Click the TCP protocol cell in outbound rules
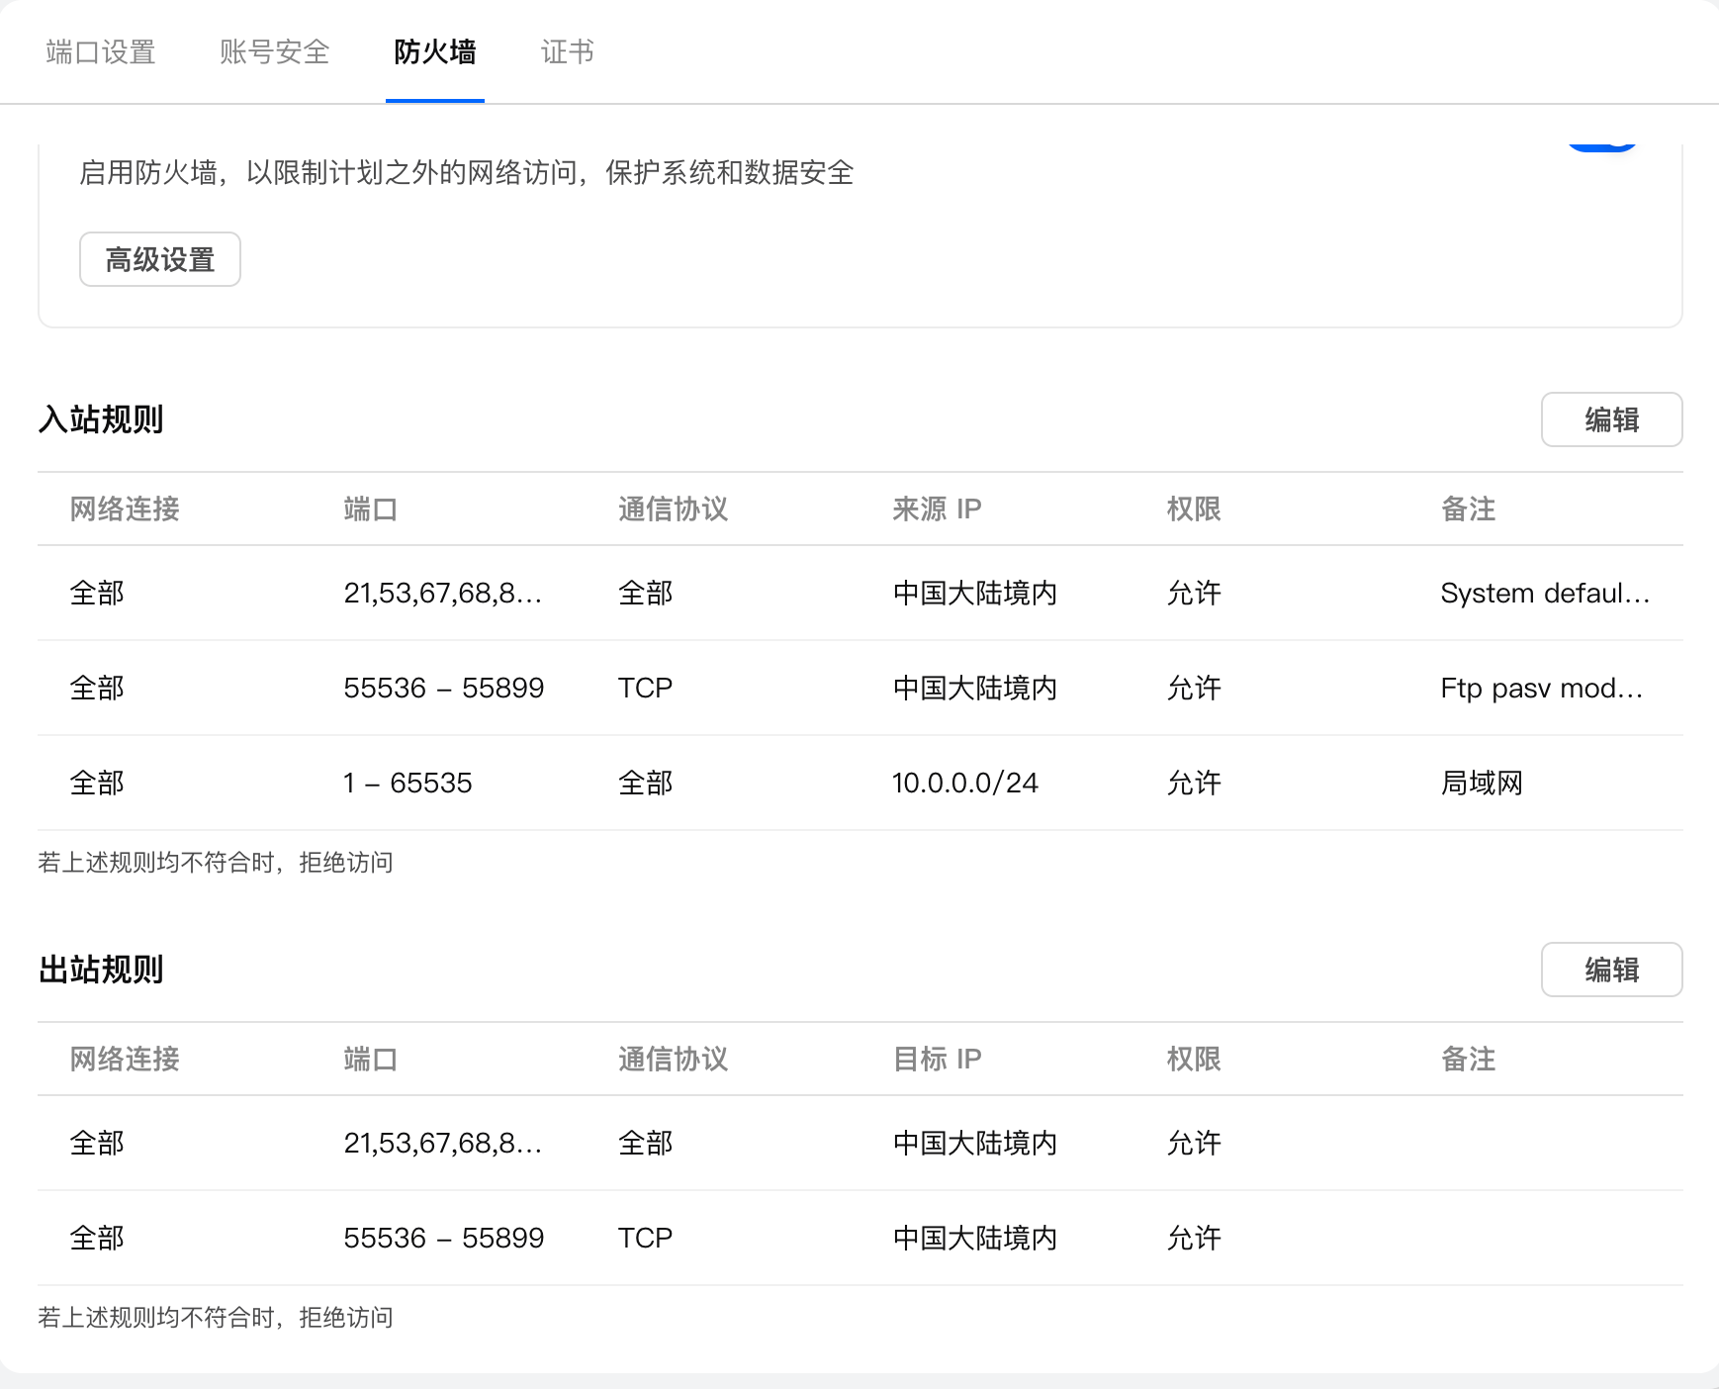The width and height of the screenshot is (1719, 1389). (x=645, y=1239)
